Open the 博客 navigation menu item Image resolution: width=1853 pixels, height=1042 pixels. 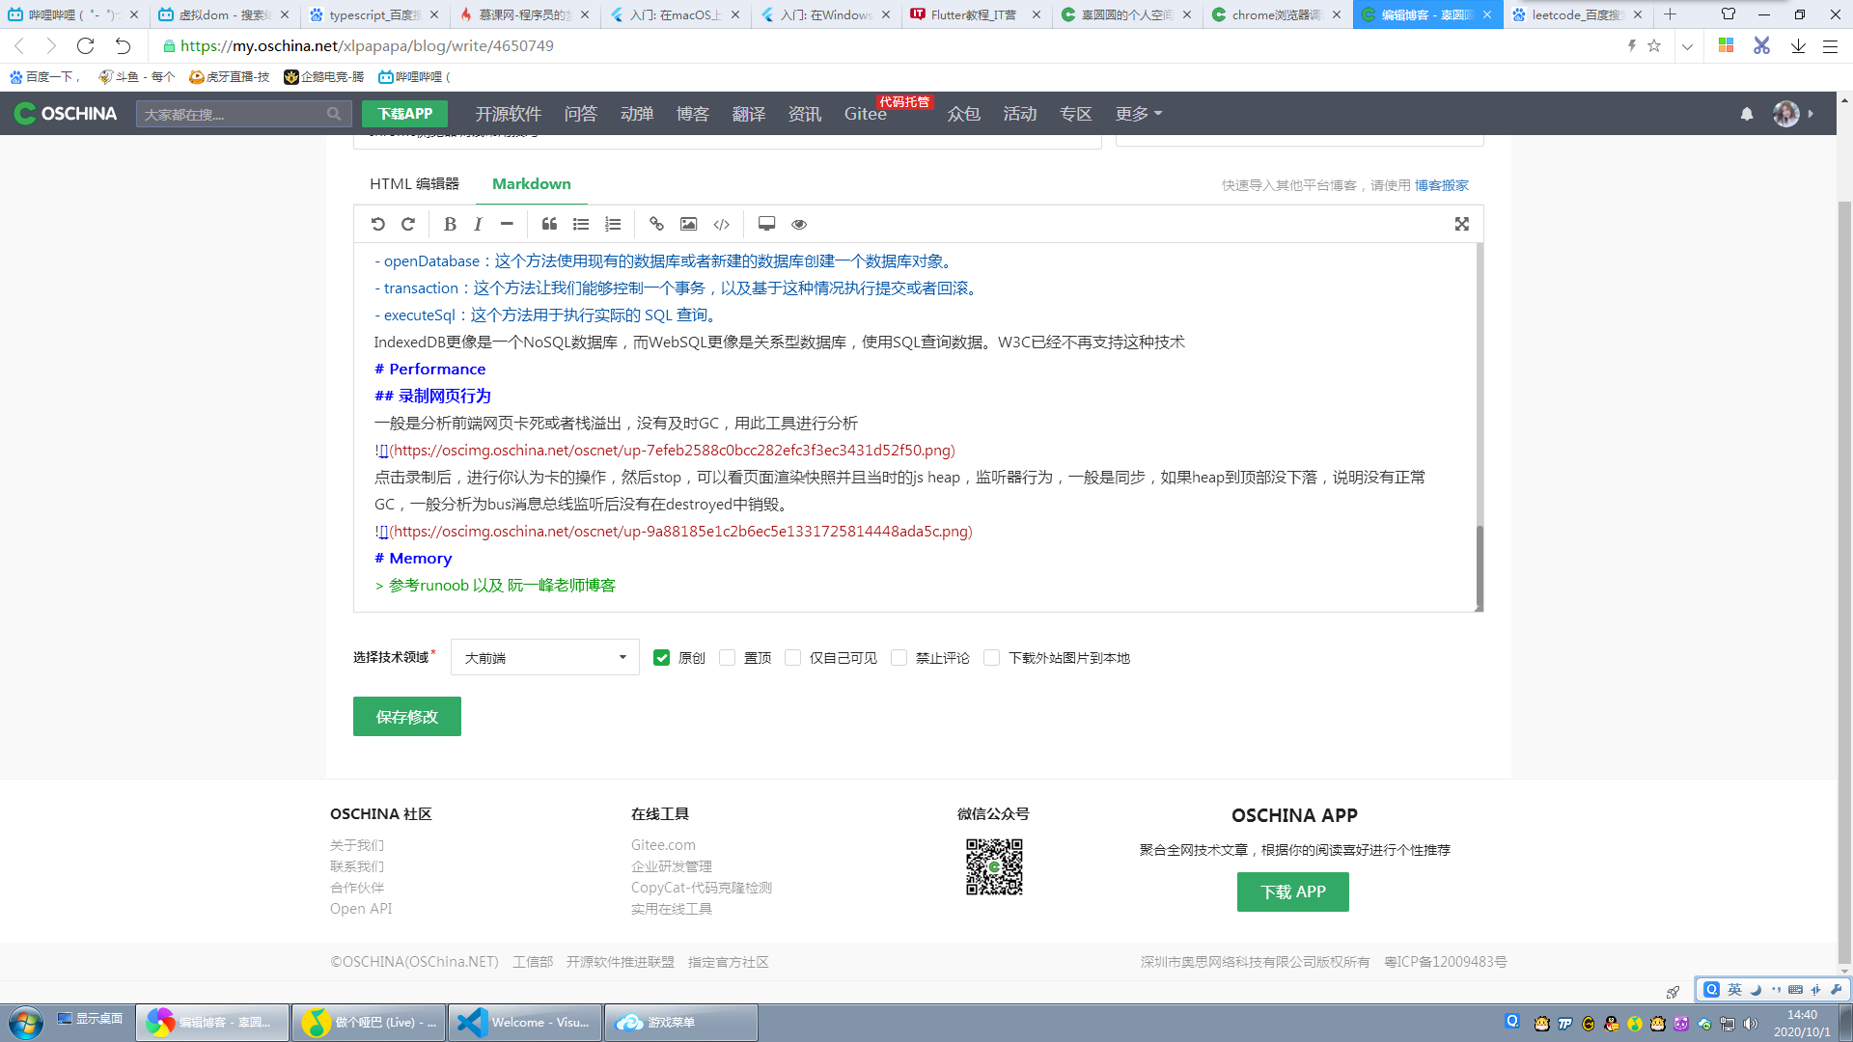click(x=692, y=114)
